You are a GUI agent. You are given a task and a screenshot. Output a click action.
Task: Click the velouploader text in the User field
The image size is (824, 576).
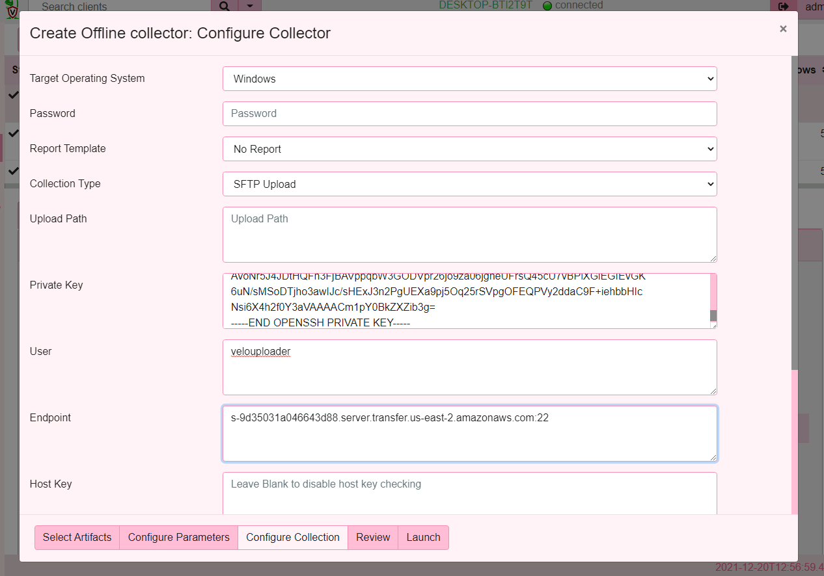260,351
